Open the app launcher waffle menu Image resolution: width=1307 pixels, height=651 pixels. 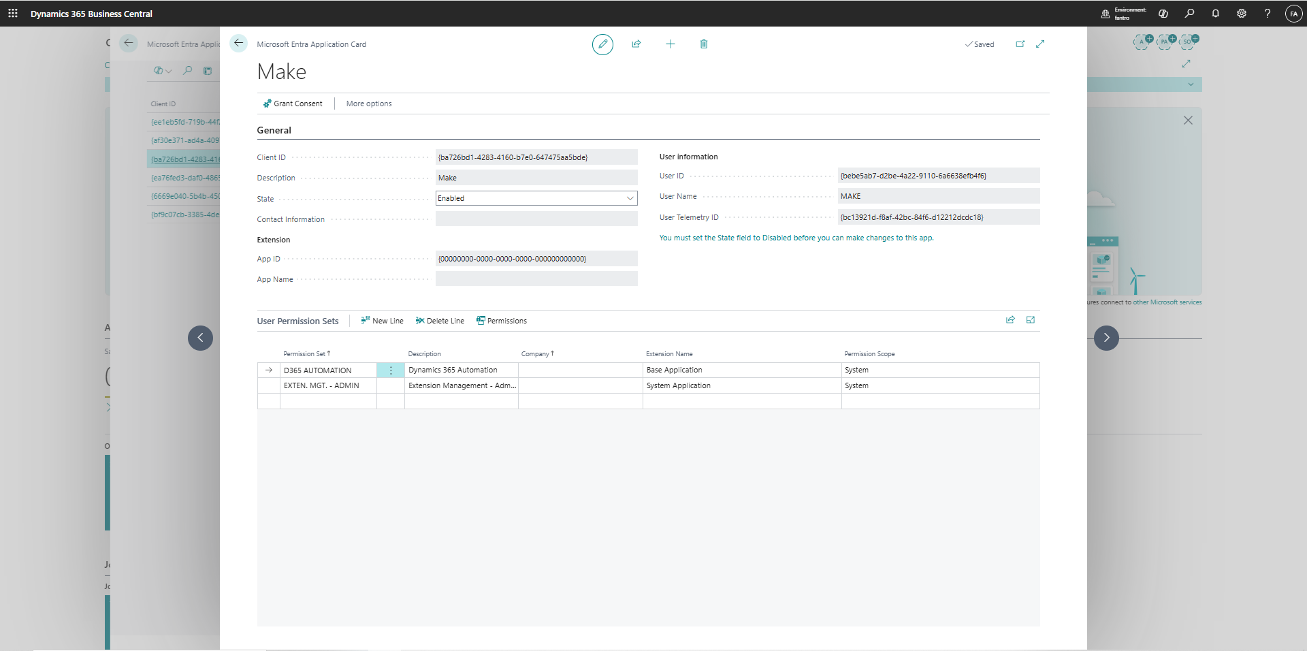(13, 14)
